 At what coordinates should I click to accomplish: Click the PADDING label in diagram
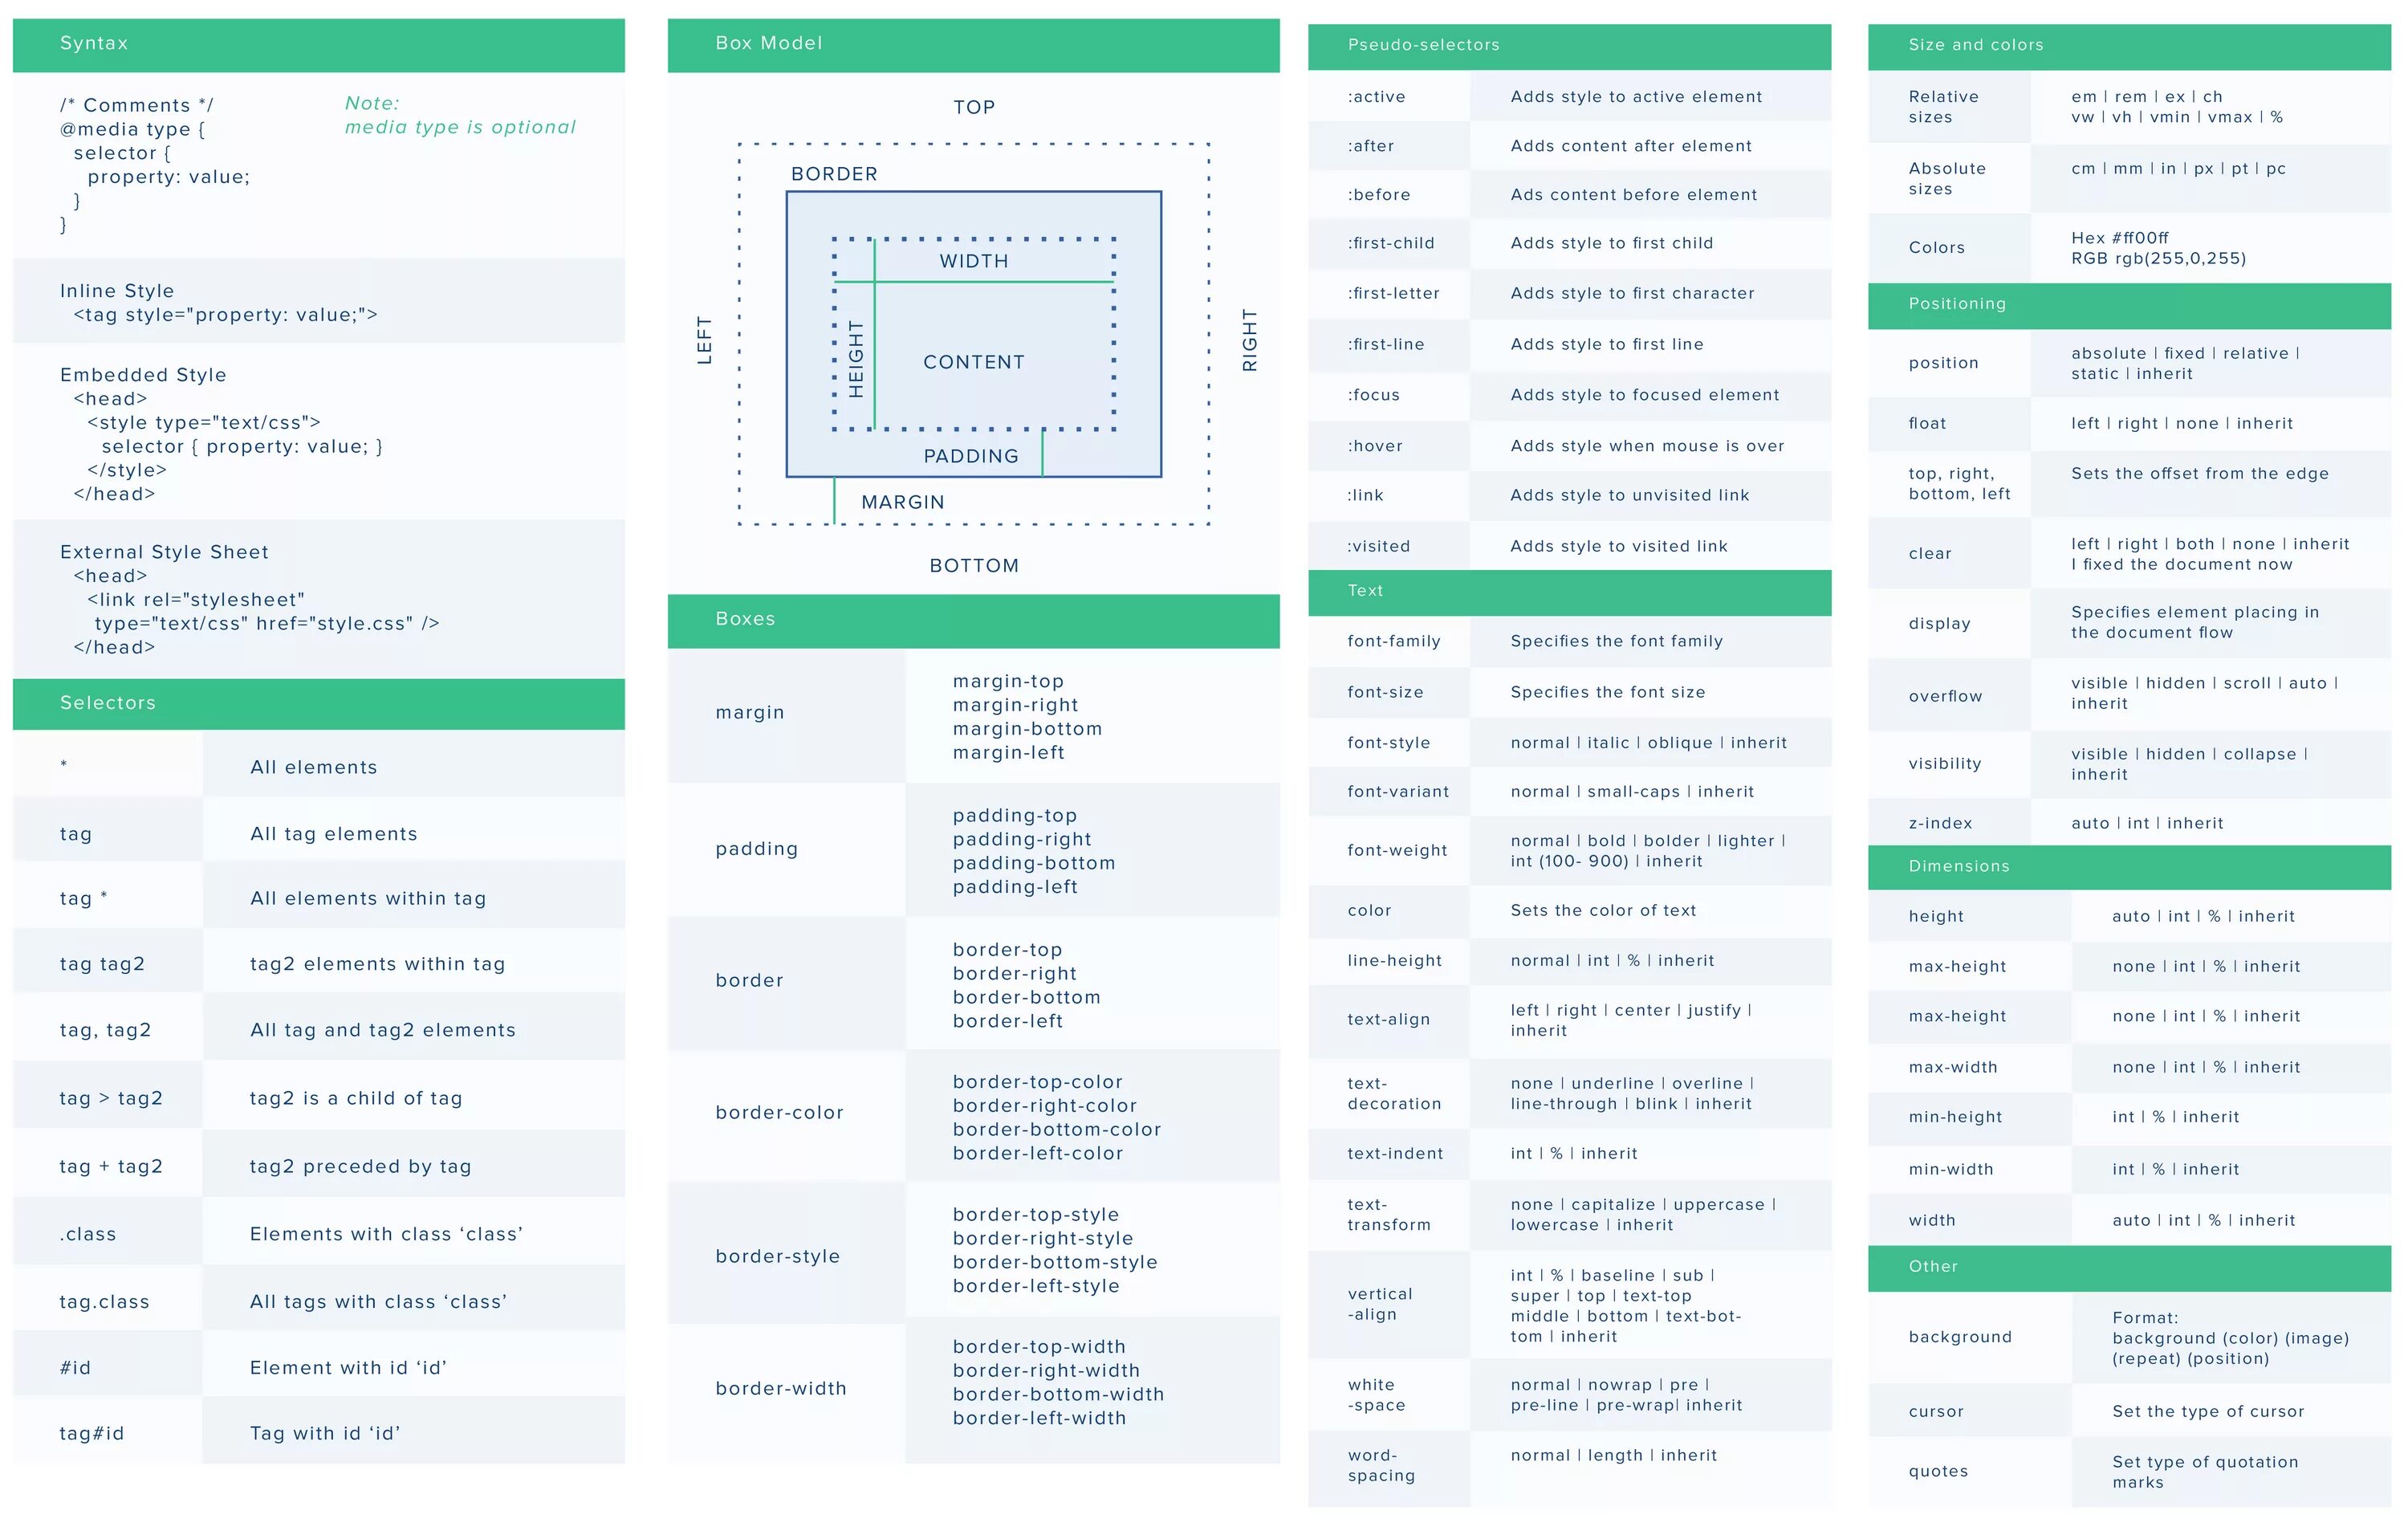click(x=970, y=456)
